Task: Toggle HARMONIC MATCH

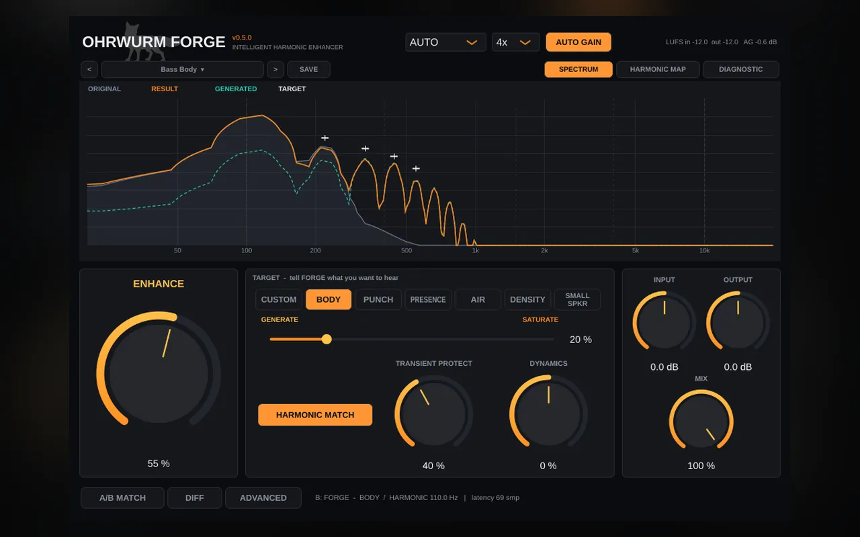Action: (x=315, y=415)
